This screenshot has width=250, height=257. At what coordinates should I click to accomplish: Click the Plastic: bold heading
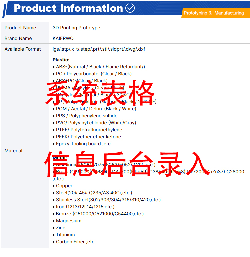click(x=61, y=60)
